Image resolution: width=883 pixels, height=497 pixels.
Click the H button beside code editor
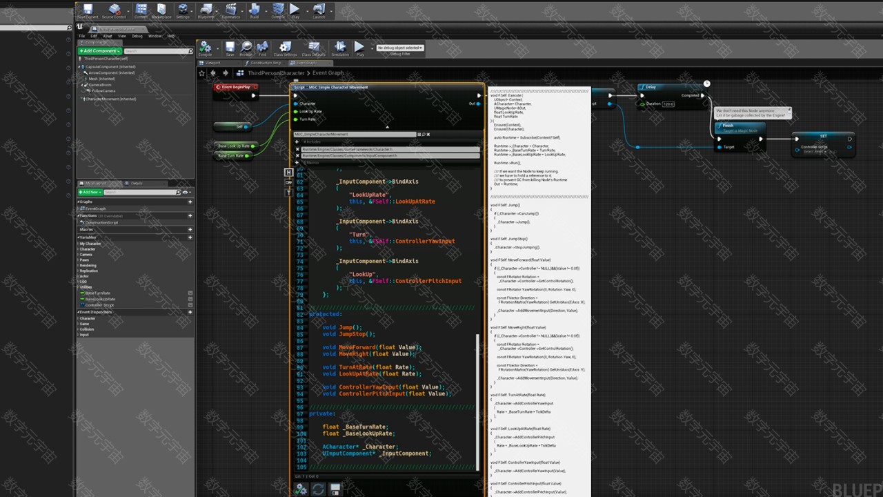[x=288, y=173]
